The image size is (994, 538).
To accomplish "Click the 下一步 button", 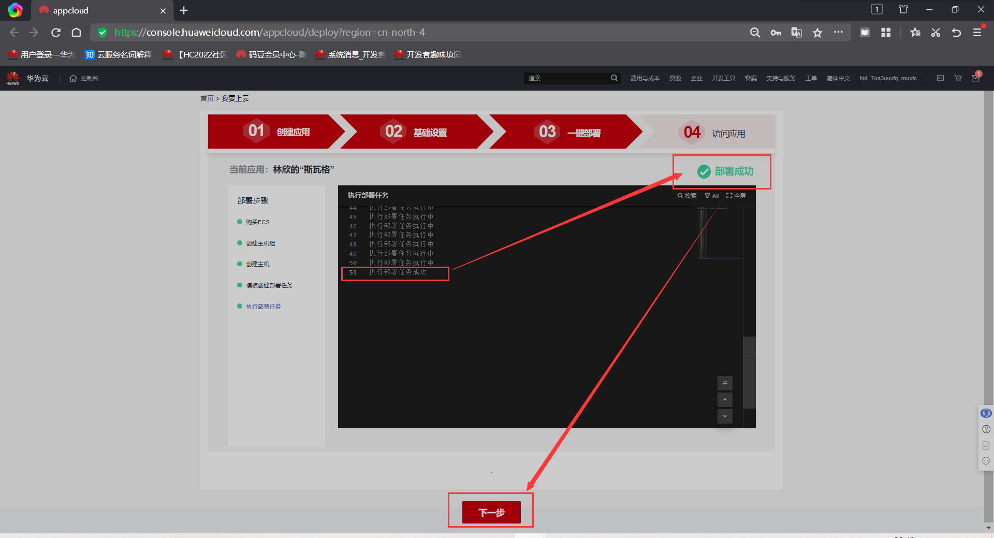I will pos(491,512).
